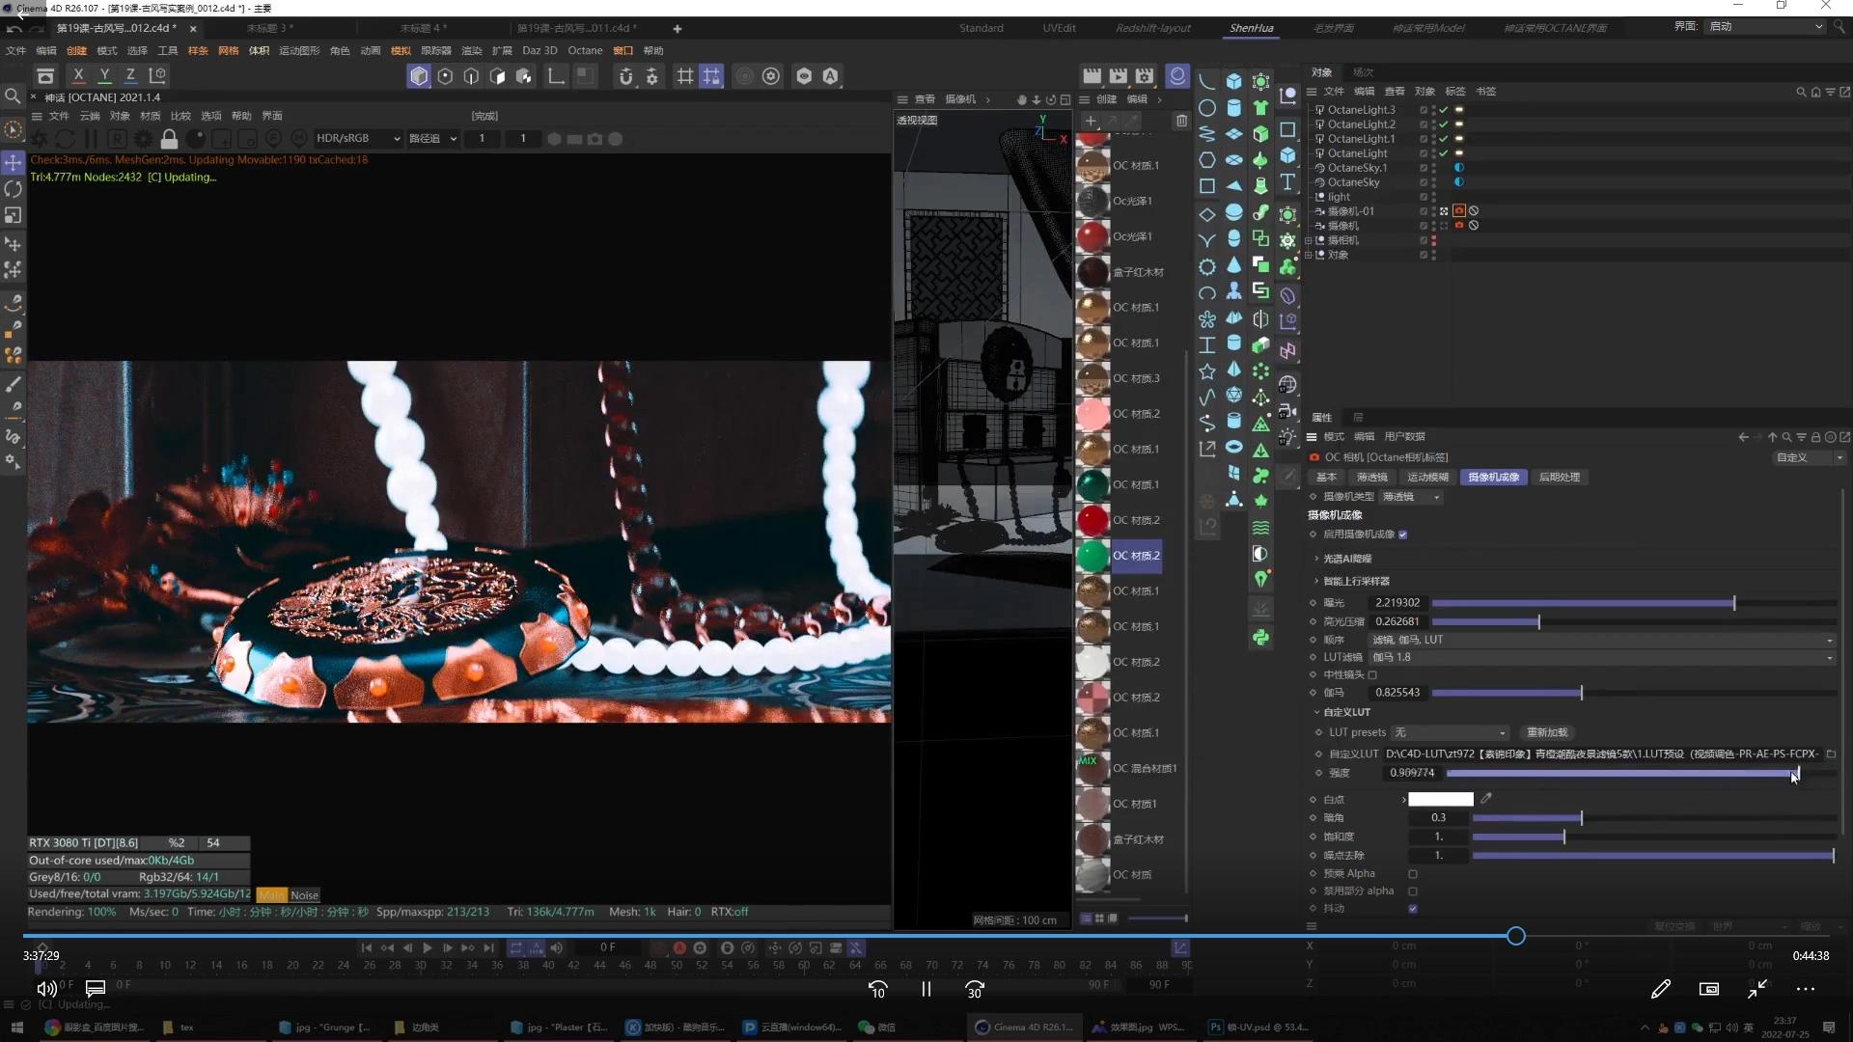Screen dimensions: 1853x1042
Task: Skip forward 30 seconds
Action: [x=974, y=989]
